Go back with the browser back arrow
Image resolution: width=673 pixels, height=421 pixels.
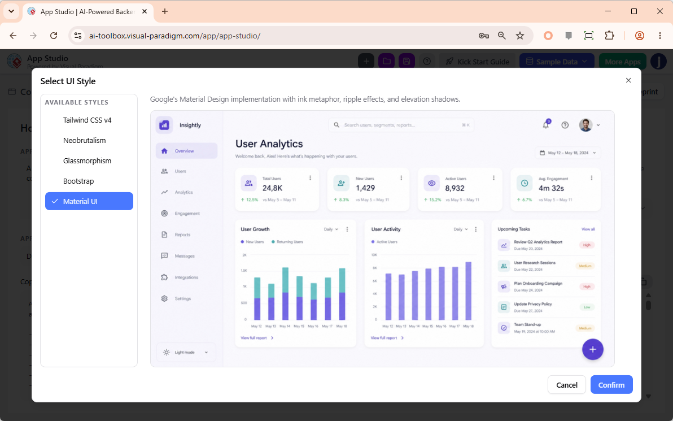tap(14, 36)
